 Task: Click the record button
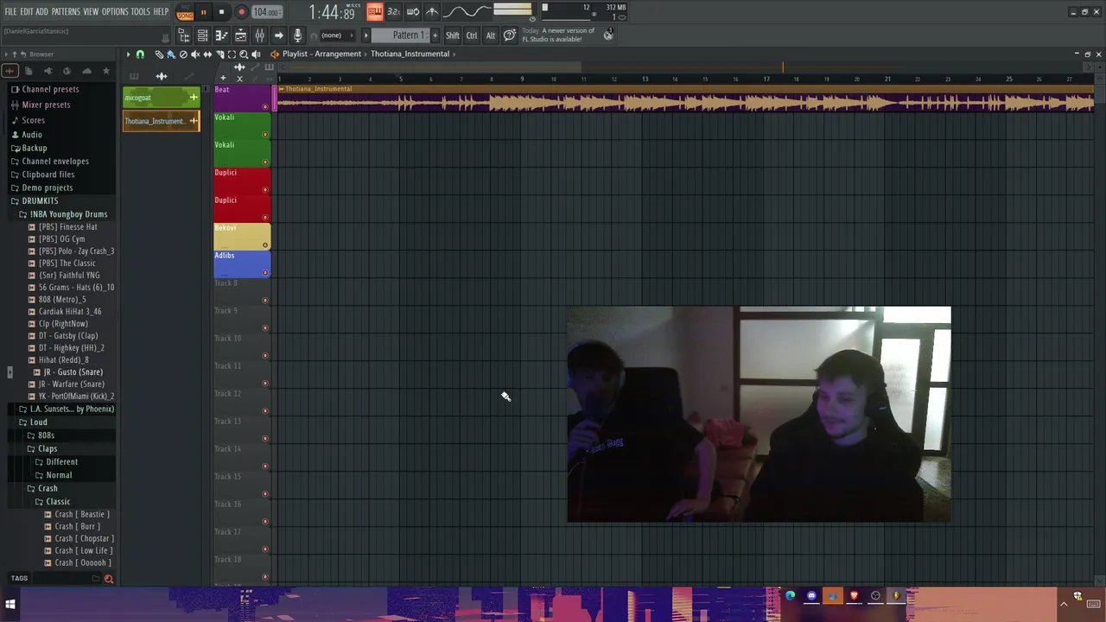click(242, 12)
